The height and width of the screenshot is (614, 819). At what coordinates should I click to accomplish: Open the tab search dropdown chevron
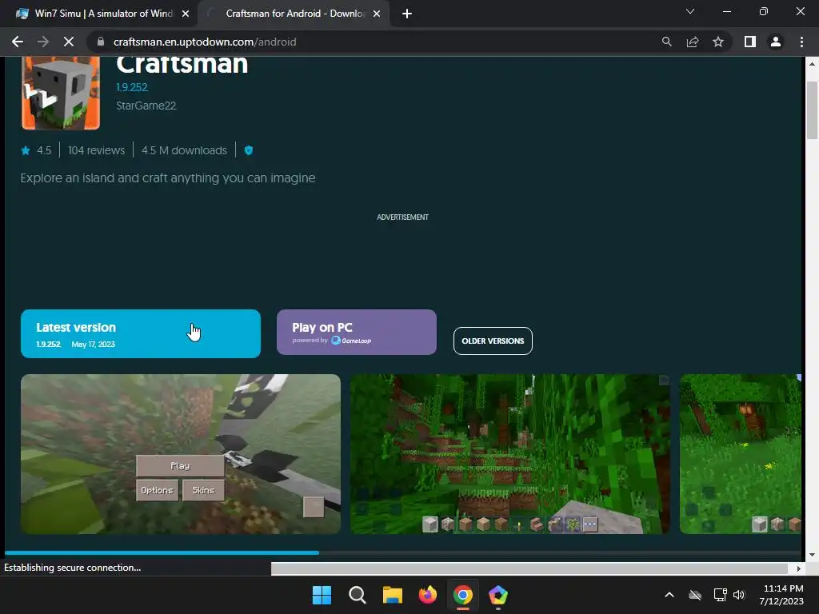(x=690, y=11)
